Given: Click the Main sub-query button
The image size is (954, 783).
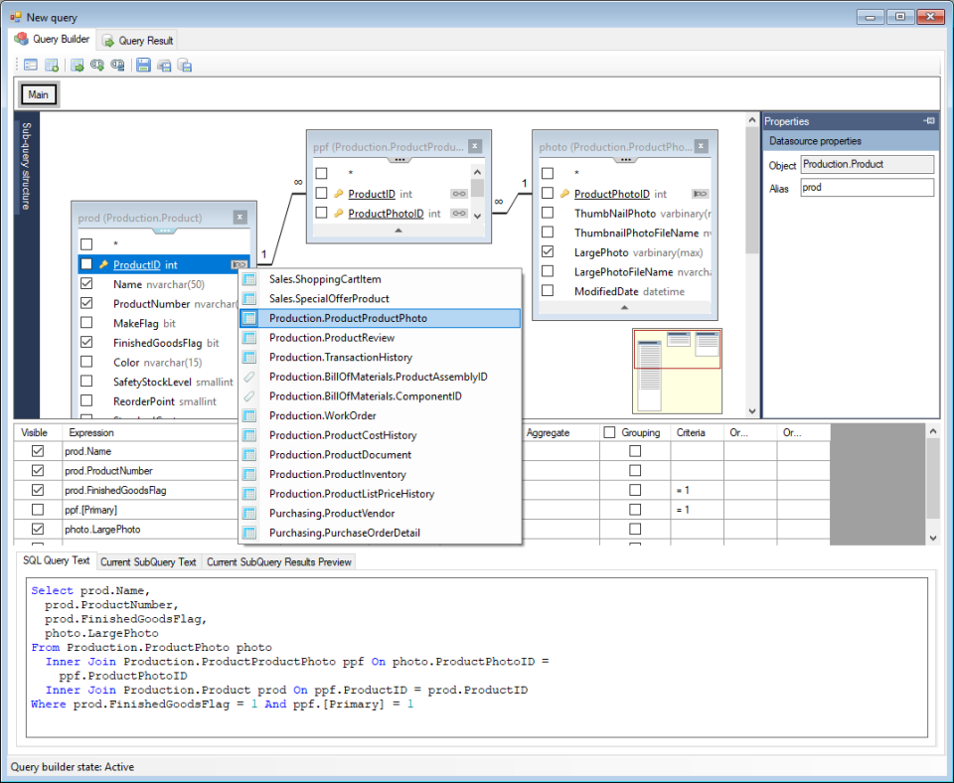Looking at the screenshot, I should [38, 94].
